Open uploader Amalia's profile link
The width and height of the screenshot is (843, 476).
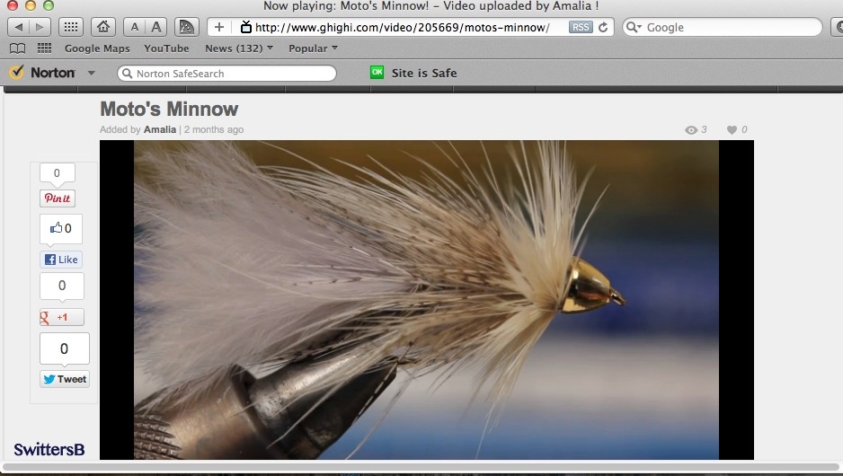pyautogui.click(x=160, y=129)
